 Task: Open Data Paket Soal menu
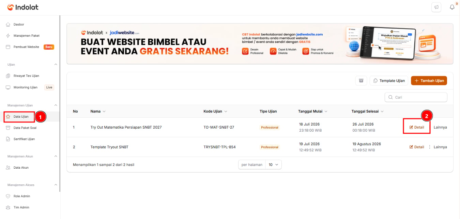tap(25, 128)
